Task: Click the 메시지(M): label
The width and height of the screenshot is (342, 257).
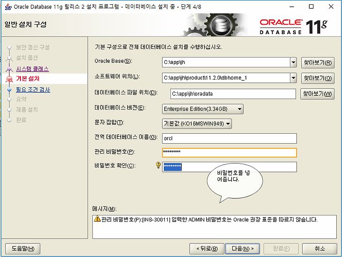Action: 104,209
